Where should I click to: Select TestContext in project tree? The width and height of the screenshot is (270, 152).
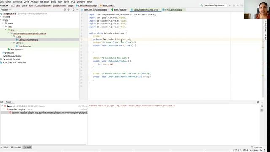(24, 46)
